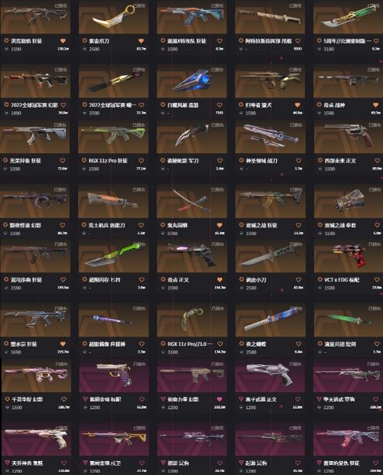Remove favorite from 鬼丸国纲 katana skin
Viewport: 383px width, 475px height.
coord(220,225)
